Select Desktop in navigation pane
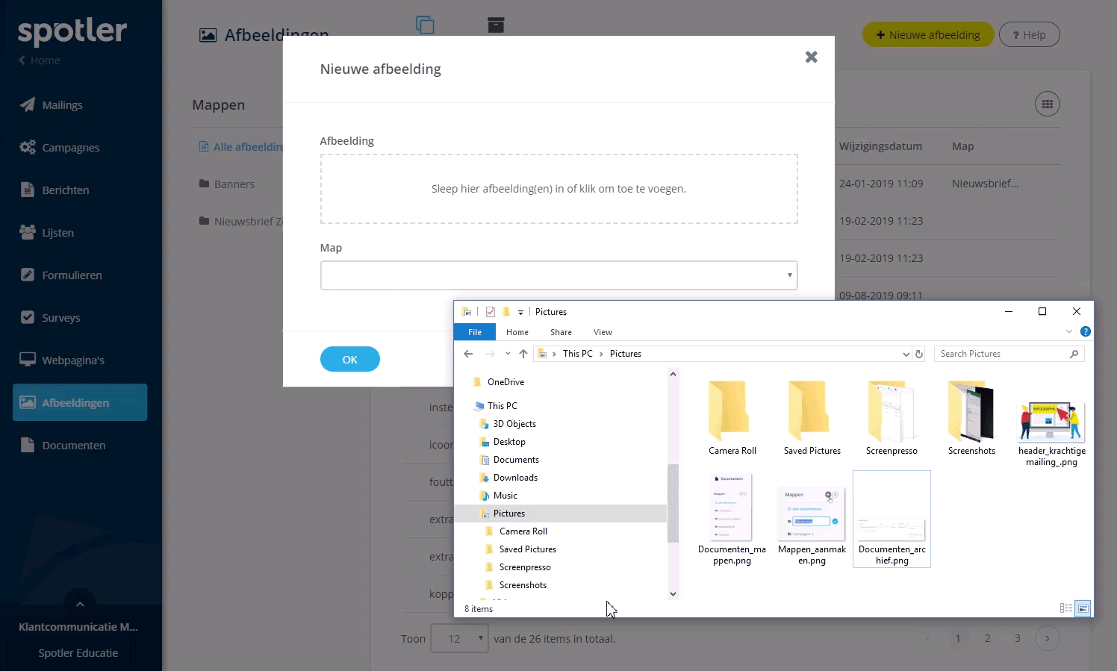Viewport: 1117px width, 671px height. click(509, 442)
